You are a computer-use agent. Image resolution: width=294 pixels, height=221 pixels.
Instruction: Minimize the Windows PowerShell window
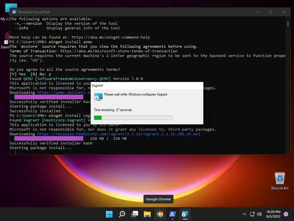point(258,12)
